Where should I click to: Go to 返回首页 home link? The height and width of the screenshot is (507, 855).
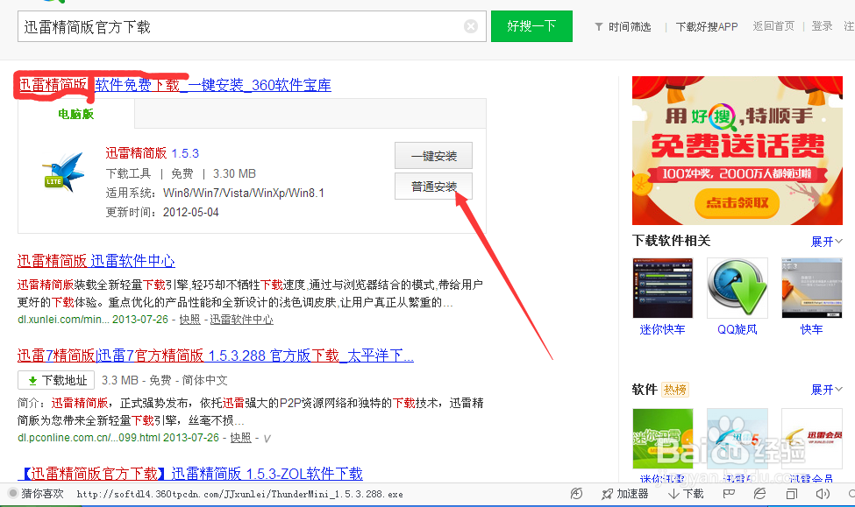[773, 26]
